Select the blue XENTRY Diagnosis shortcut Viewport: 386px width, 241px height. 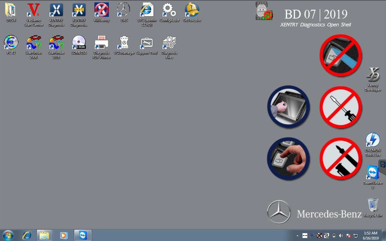[x=56, y=14]
